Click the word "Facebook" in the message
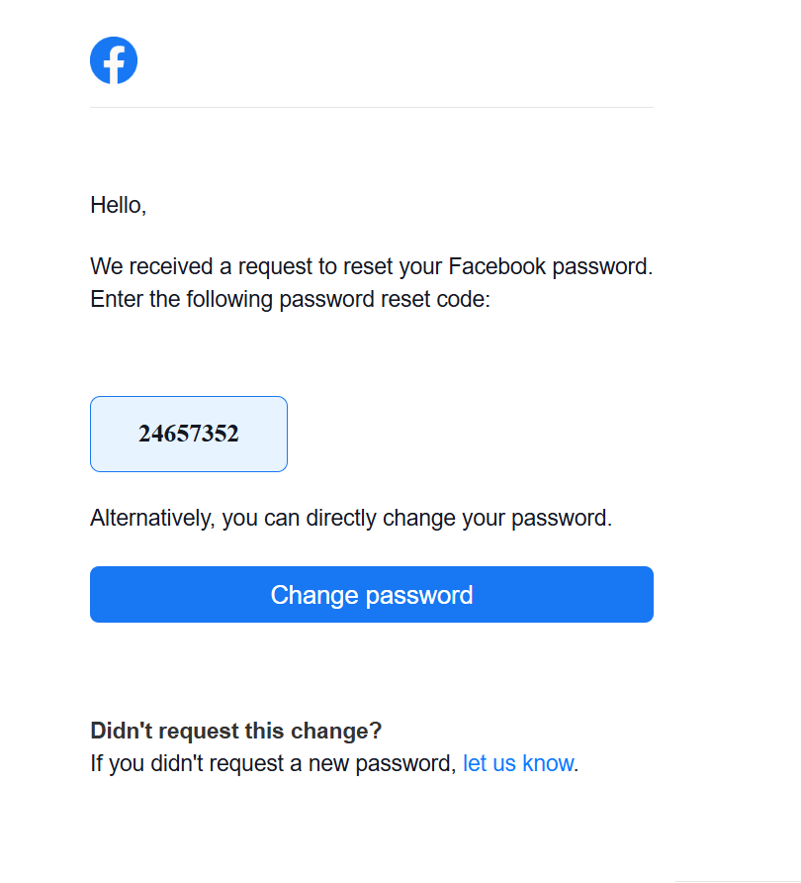The height and width of the screenshot is (883, 801). click(496, 266)
